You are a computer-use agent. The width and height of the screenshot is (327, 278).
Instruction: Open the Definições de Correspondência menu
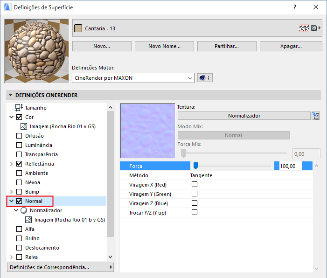(61, 267)
